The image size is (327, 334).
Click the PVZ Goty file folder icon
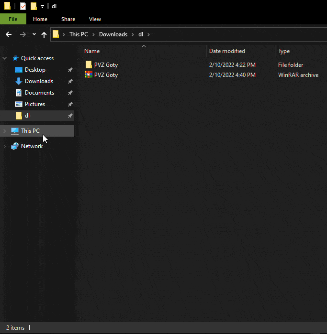click(x=89, y=65)
